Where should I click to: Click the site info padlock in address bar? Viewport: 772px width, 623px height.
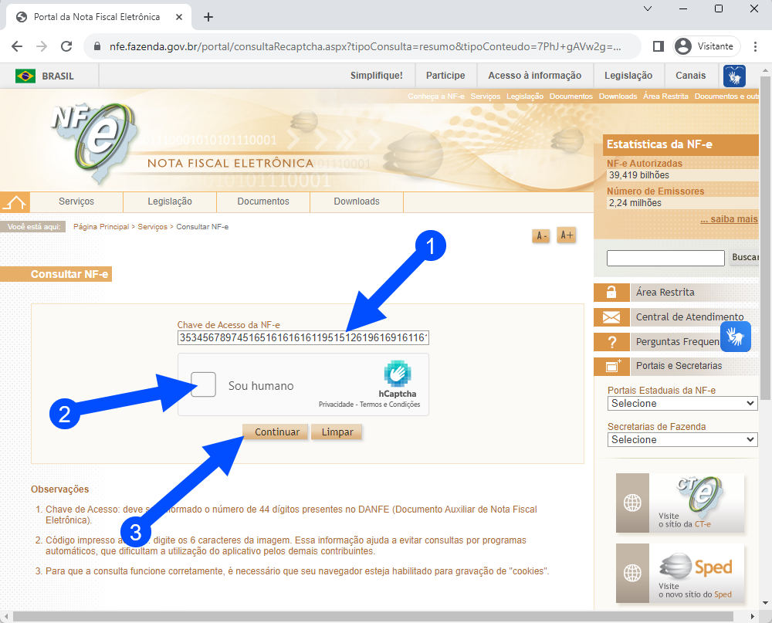[x=97, y=46]
